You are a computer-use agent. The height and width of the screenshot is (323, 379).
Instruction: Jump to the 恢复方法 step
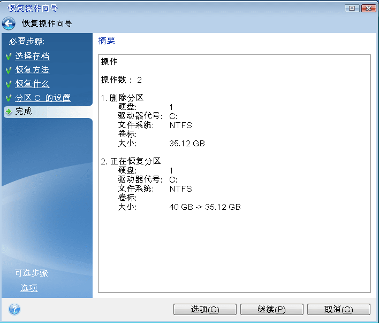tap(32, 70)
